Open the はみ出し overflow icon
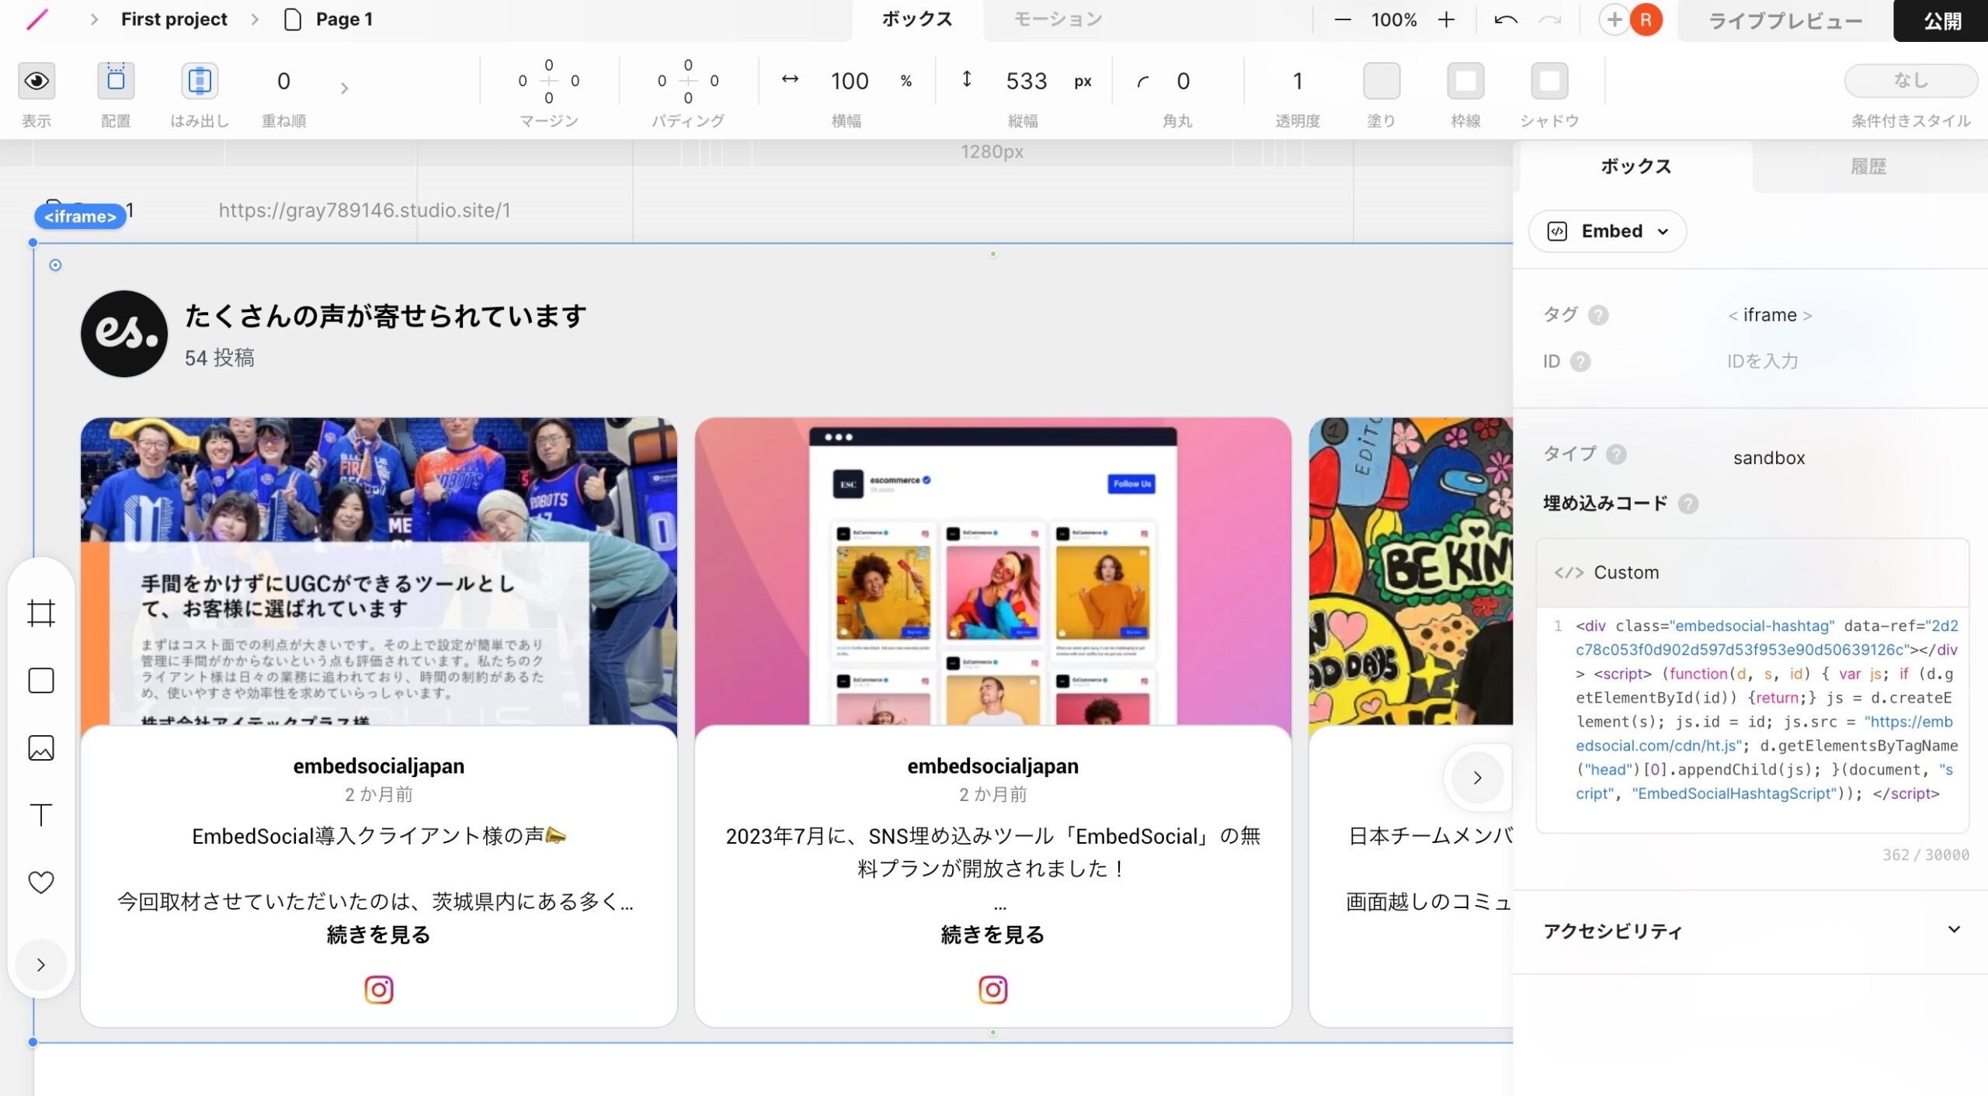1988x1096 pixels. coord(200,81)
